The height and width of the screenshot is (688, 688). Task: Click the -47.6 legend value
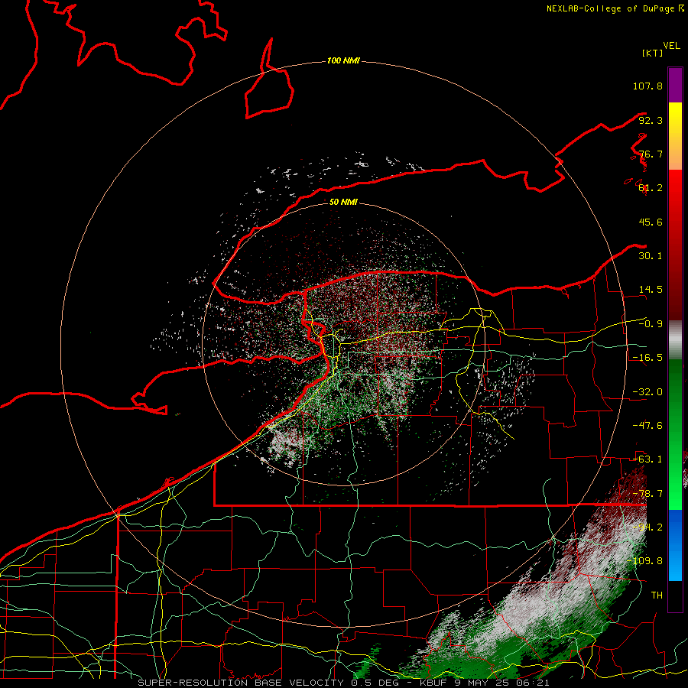coord(647,426)
